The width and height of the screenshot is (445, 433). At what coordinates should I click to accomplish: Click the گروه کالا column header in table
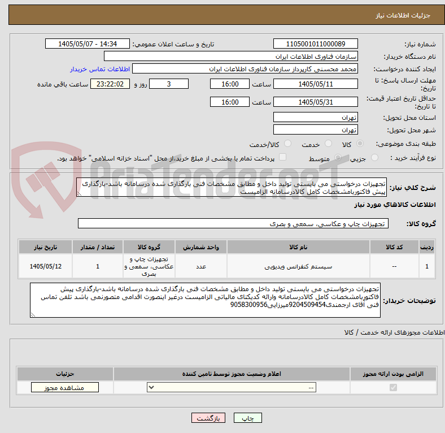(x=149, y=247)
